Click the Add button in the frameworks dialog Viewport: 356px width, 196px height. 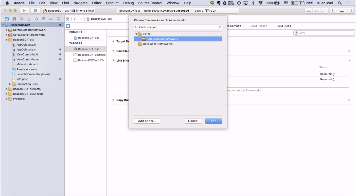click(x=213, y=121)
